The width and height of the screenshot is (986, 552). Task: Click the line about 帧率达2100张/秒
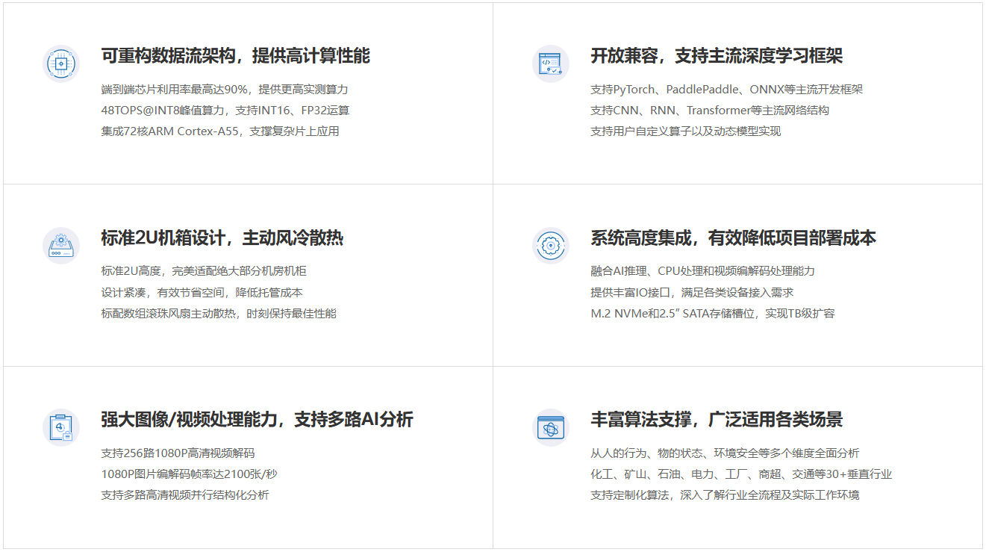coord(189,474)
